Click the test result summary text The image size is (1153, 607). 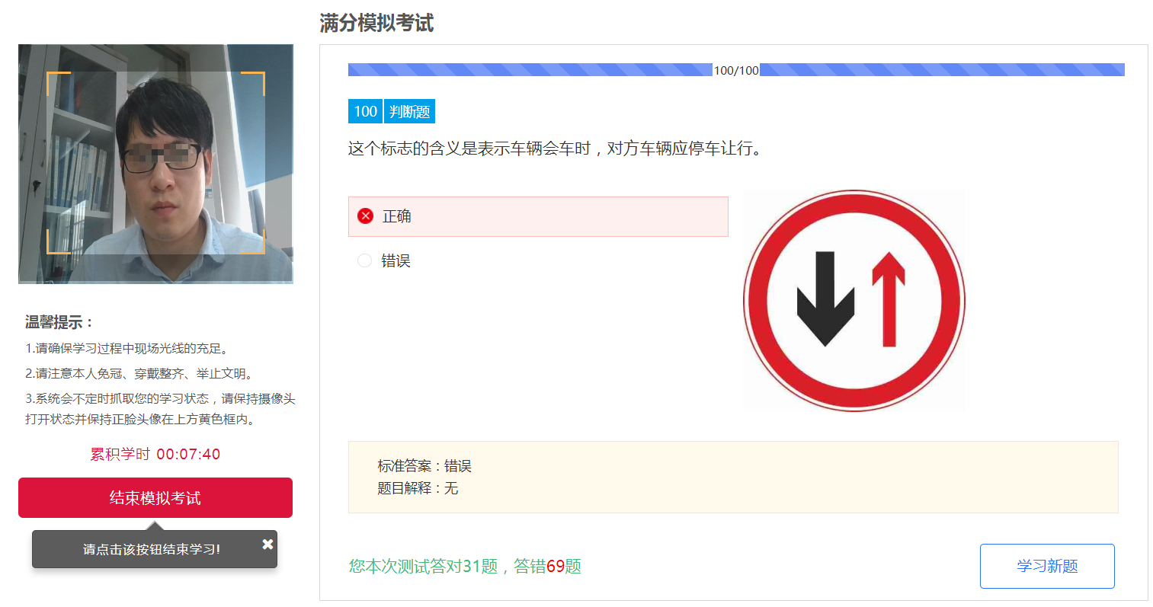(x=465, y=567)
